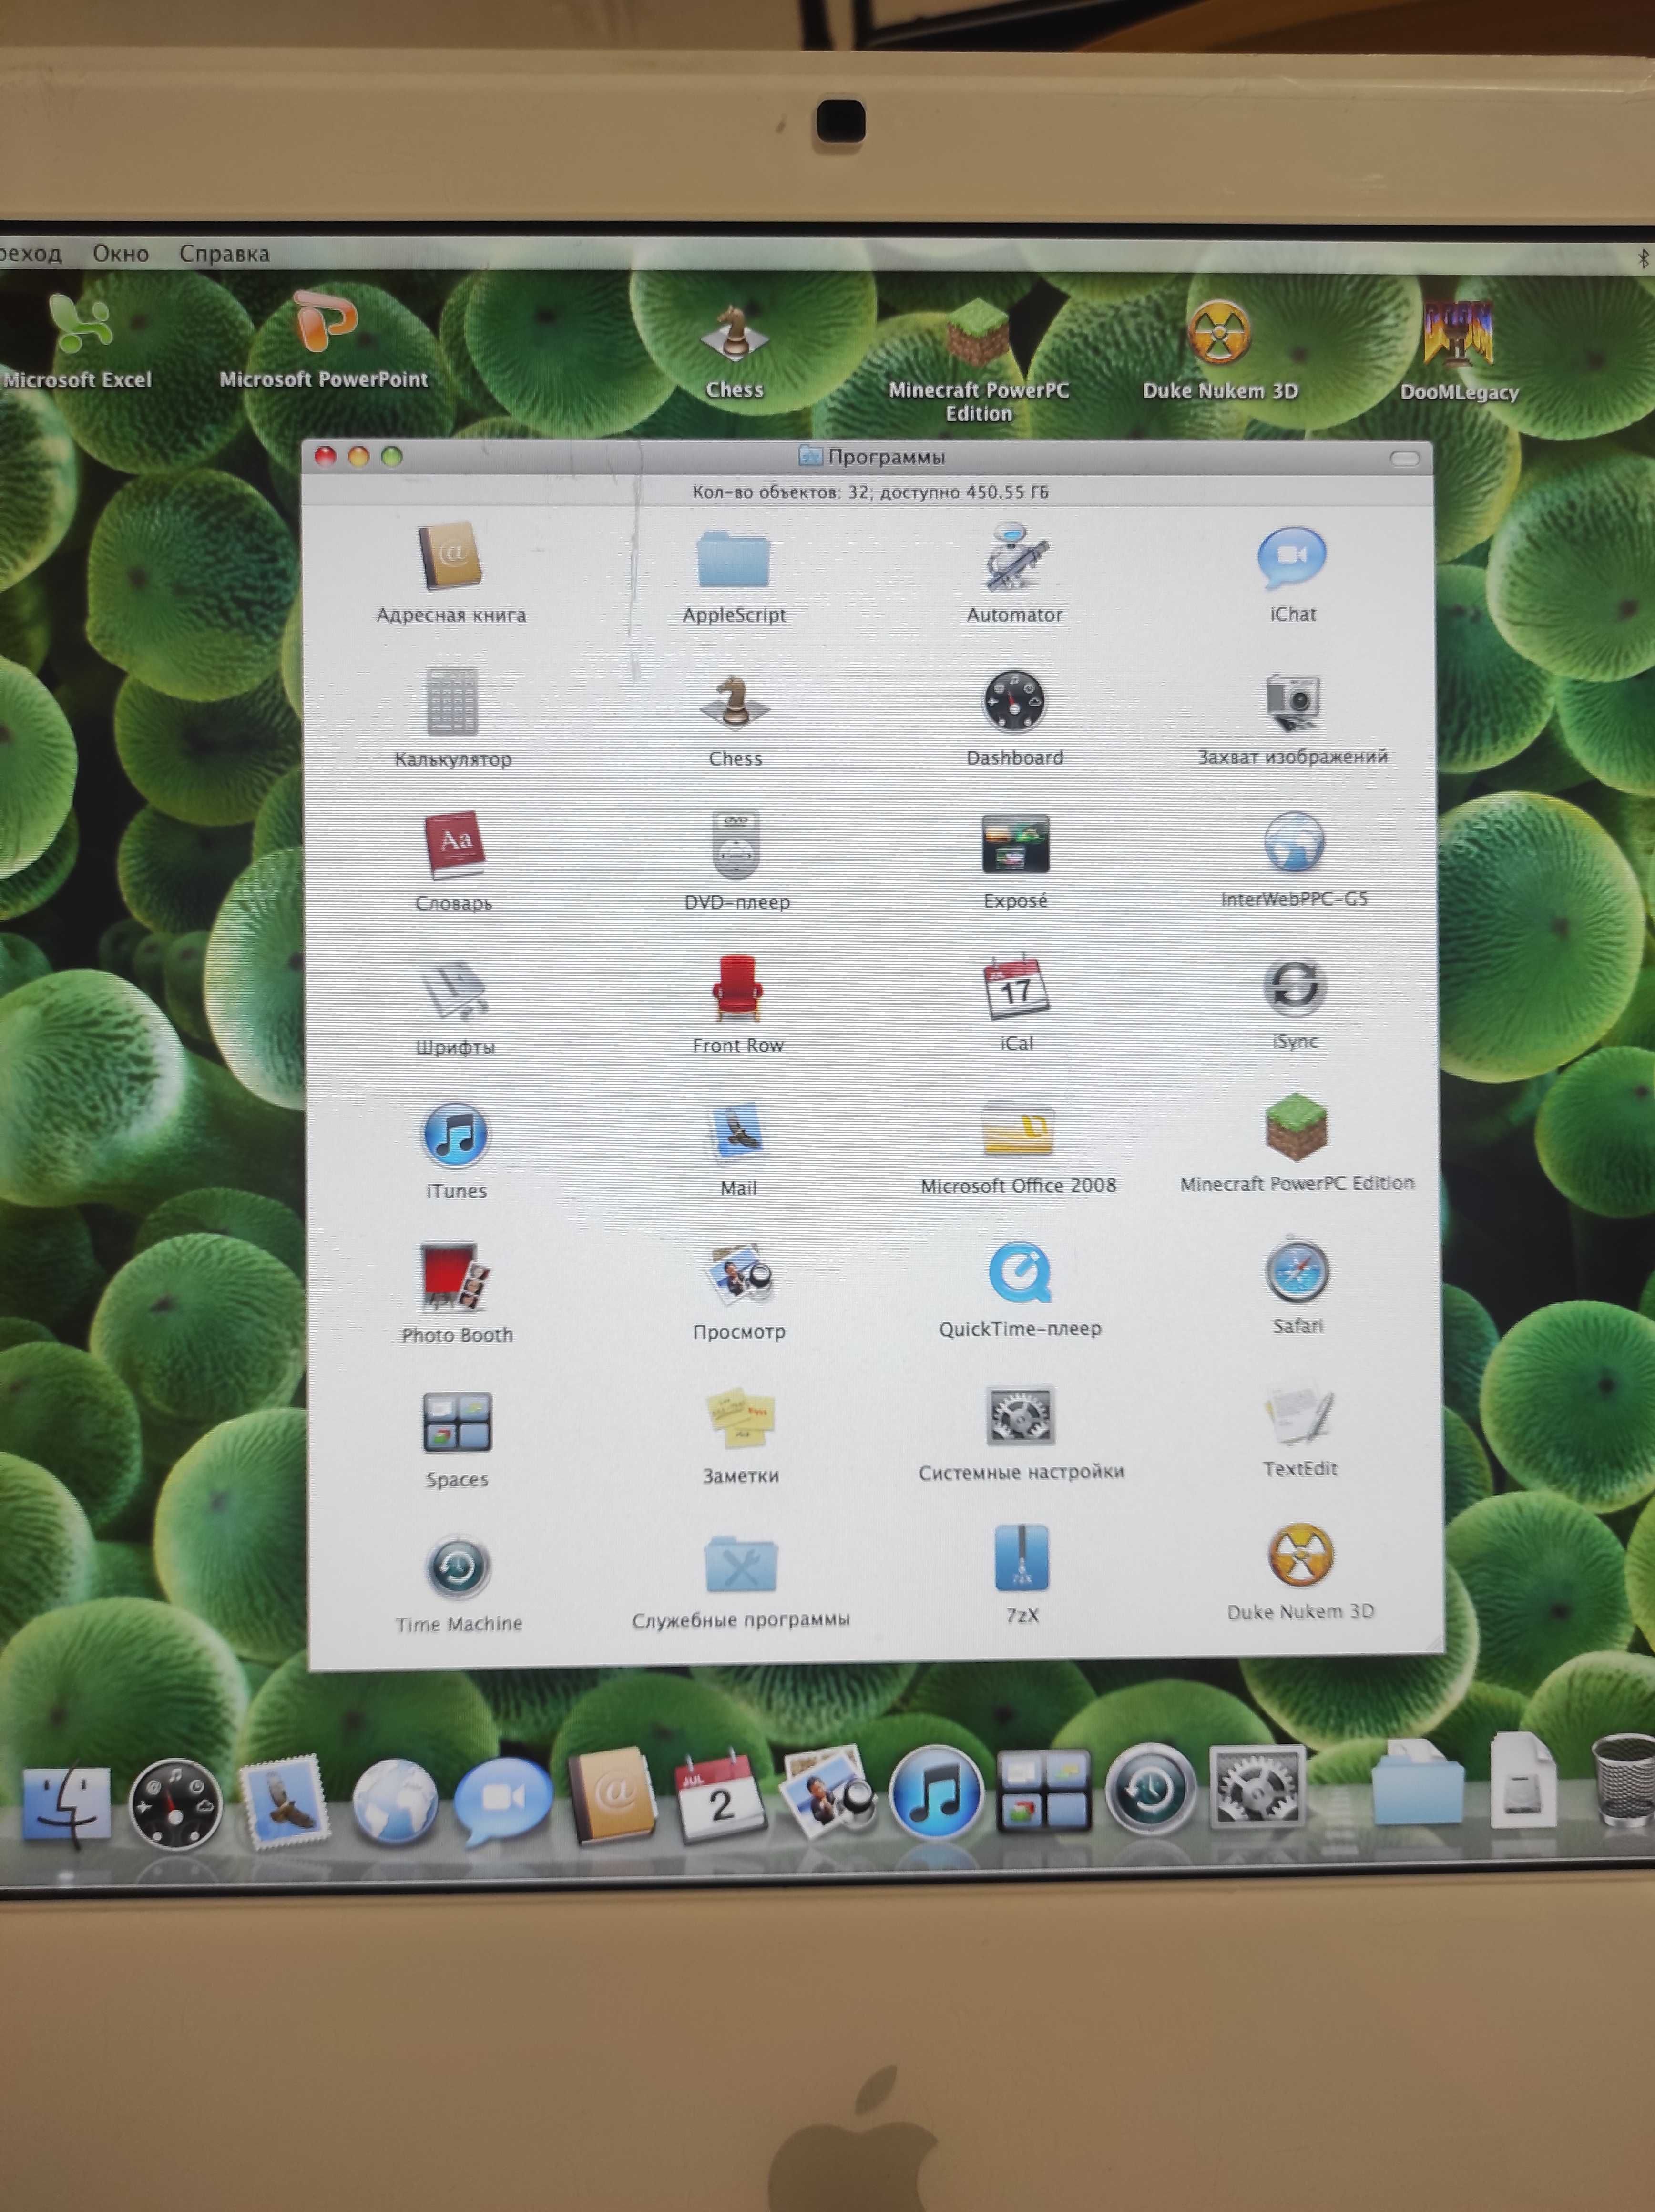Open Minecraft PowerPC Edition desktop shortcut

[978, 332]
